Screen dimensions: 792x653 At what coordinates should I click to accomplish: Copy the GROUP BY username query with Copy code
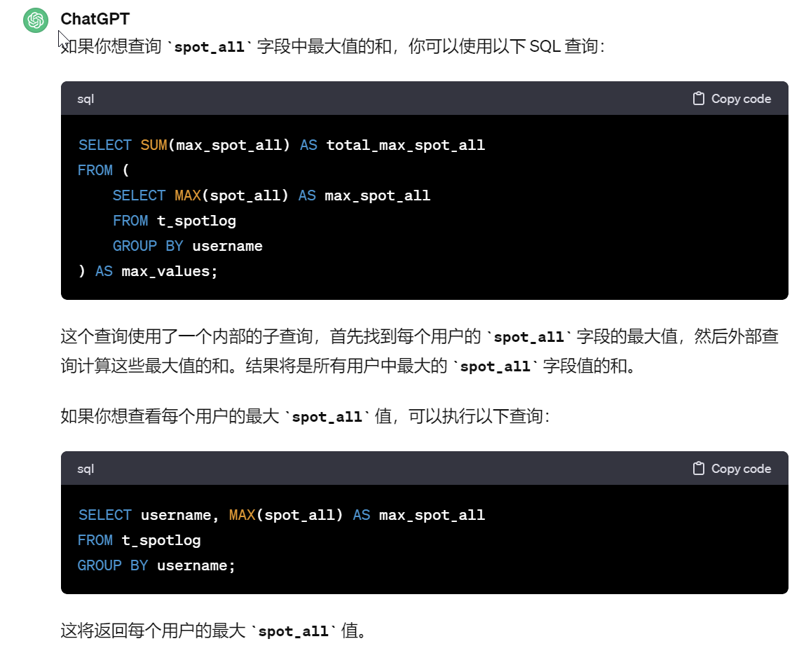[732, 469]
